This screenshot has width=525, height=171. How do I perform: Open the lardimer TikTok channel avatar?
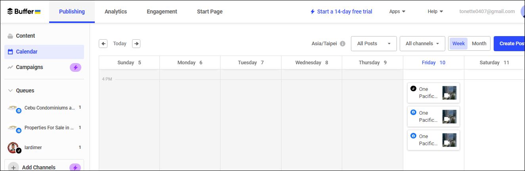pyautogui.click(x=13, y=148)
